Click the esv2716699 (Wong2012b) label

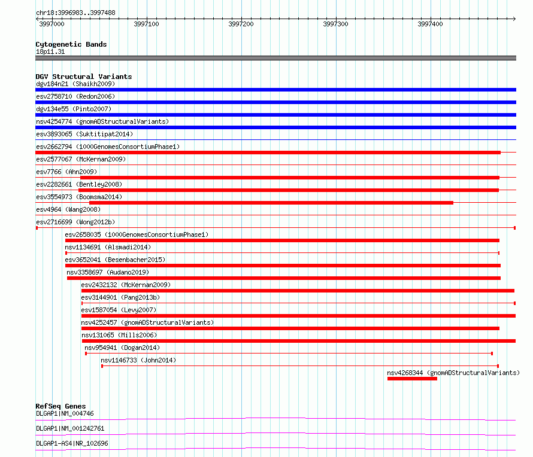[75, 222]
